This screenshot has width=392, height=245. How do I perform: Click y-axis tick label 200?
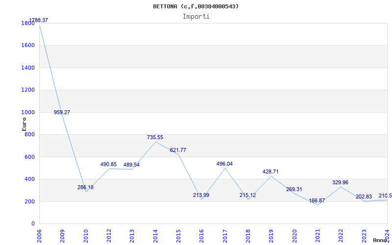[x=30, y=201]
